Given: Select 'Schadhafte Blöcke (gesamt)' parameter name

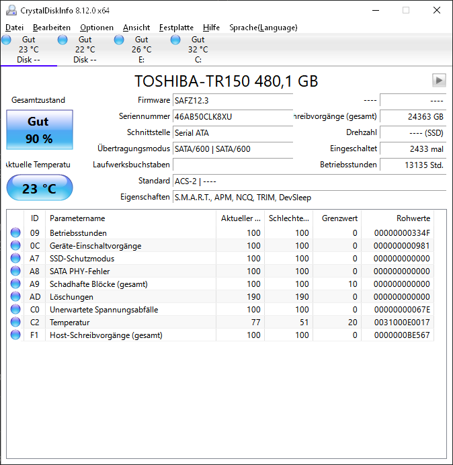Looking at the screenshot, I should (99, 284).
